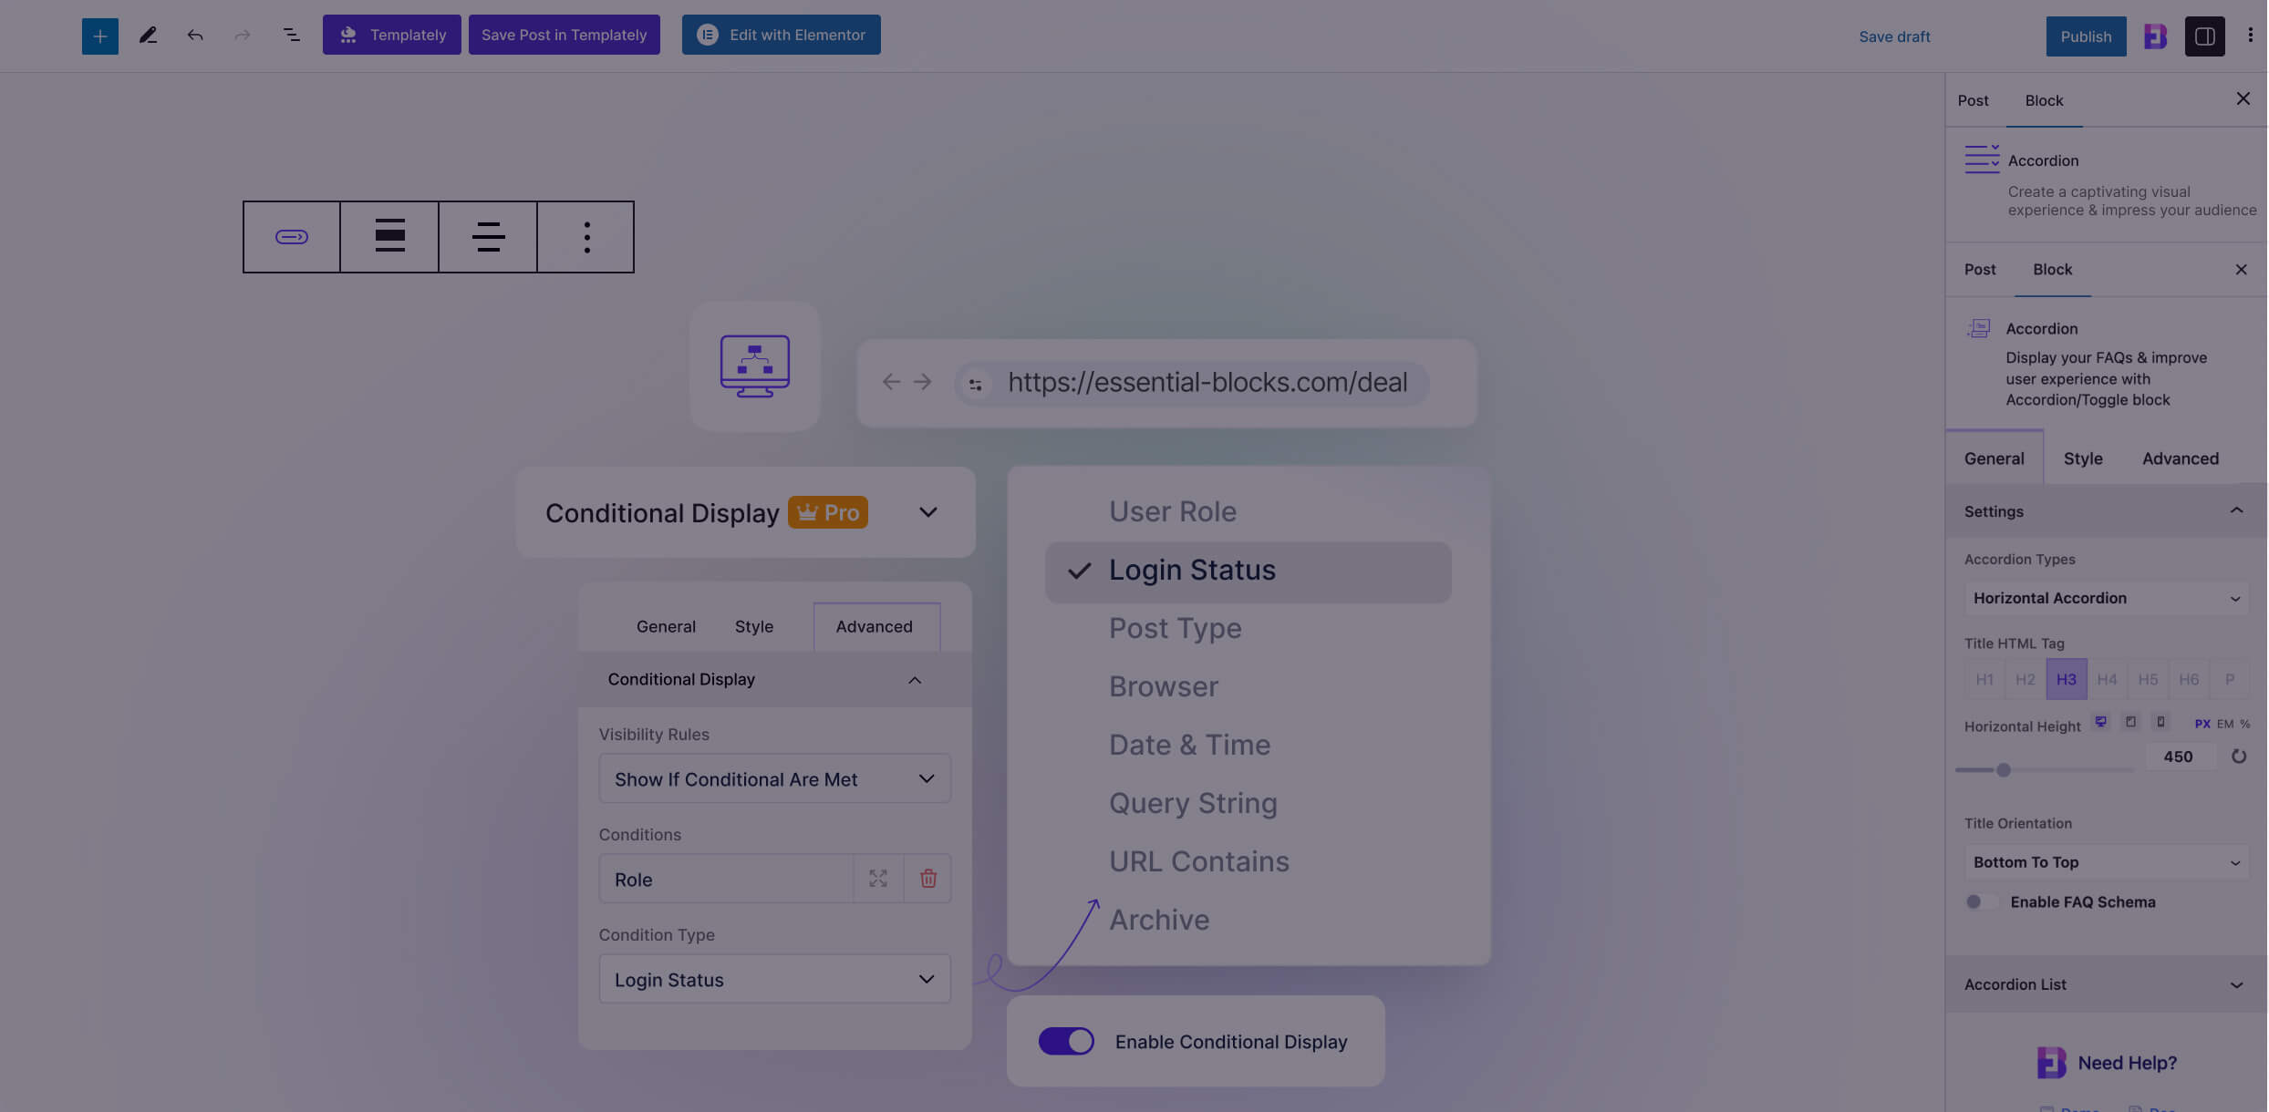
Task: Delete the Role condition with trash icon
Action: (928, 879)
